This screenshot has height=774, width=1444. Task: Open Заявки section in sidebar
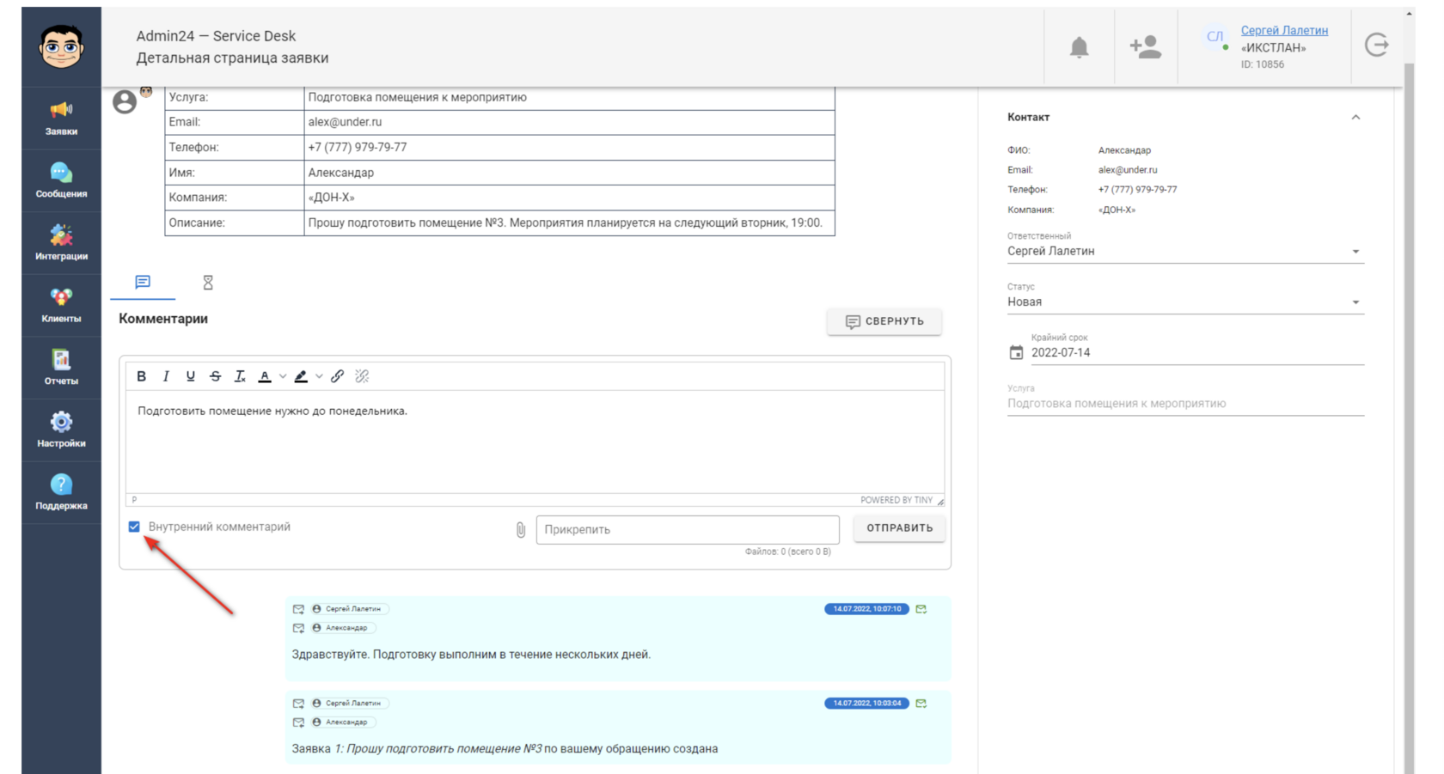[61, 119]
